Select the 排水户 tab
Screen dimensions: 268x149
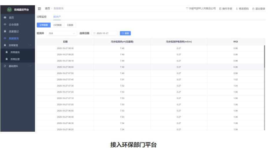tap(57, 17)
